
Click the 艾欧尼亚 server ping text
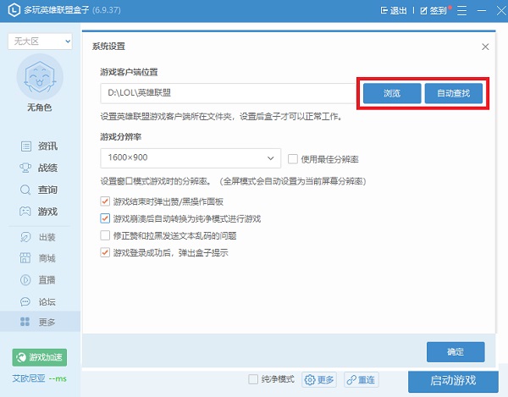point(39,378)
